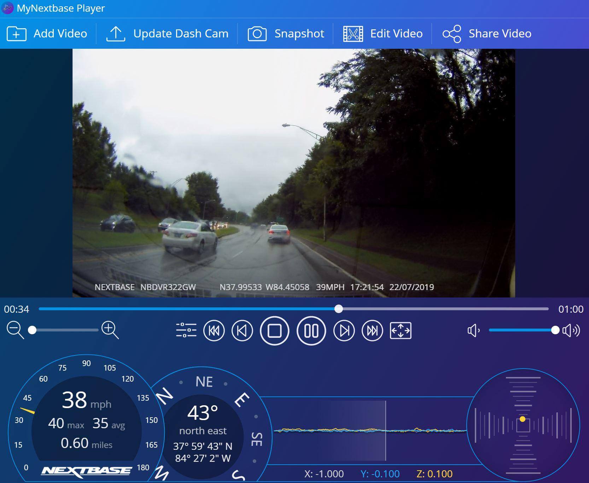Lower volume using the quiet speaker icon
The width and height of the screenshot is (589, 483).
pyautogui.click(x=473, y=331)
